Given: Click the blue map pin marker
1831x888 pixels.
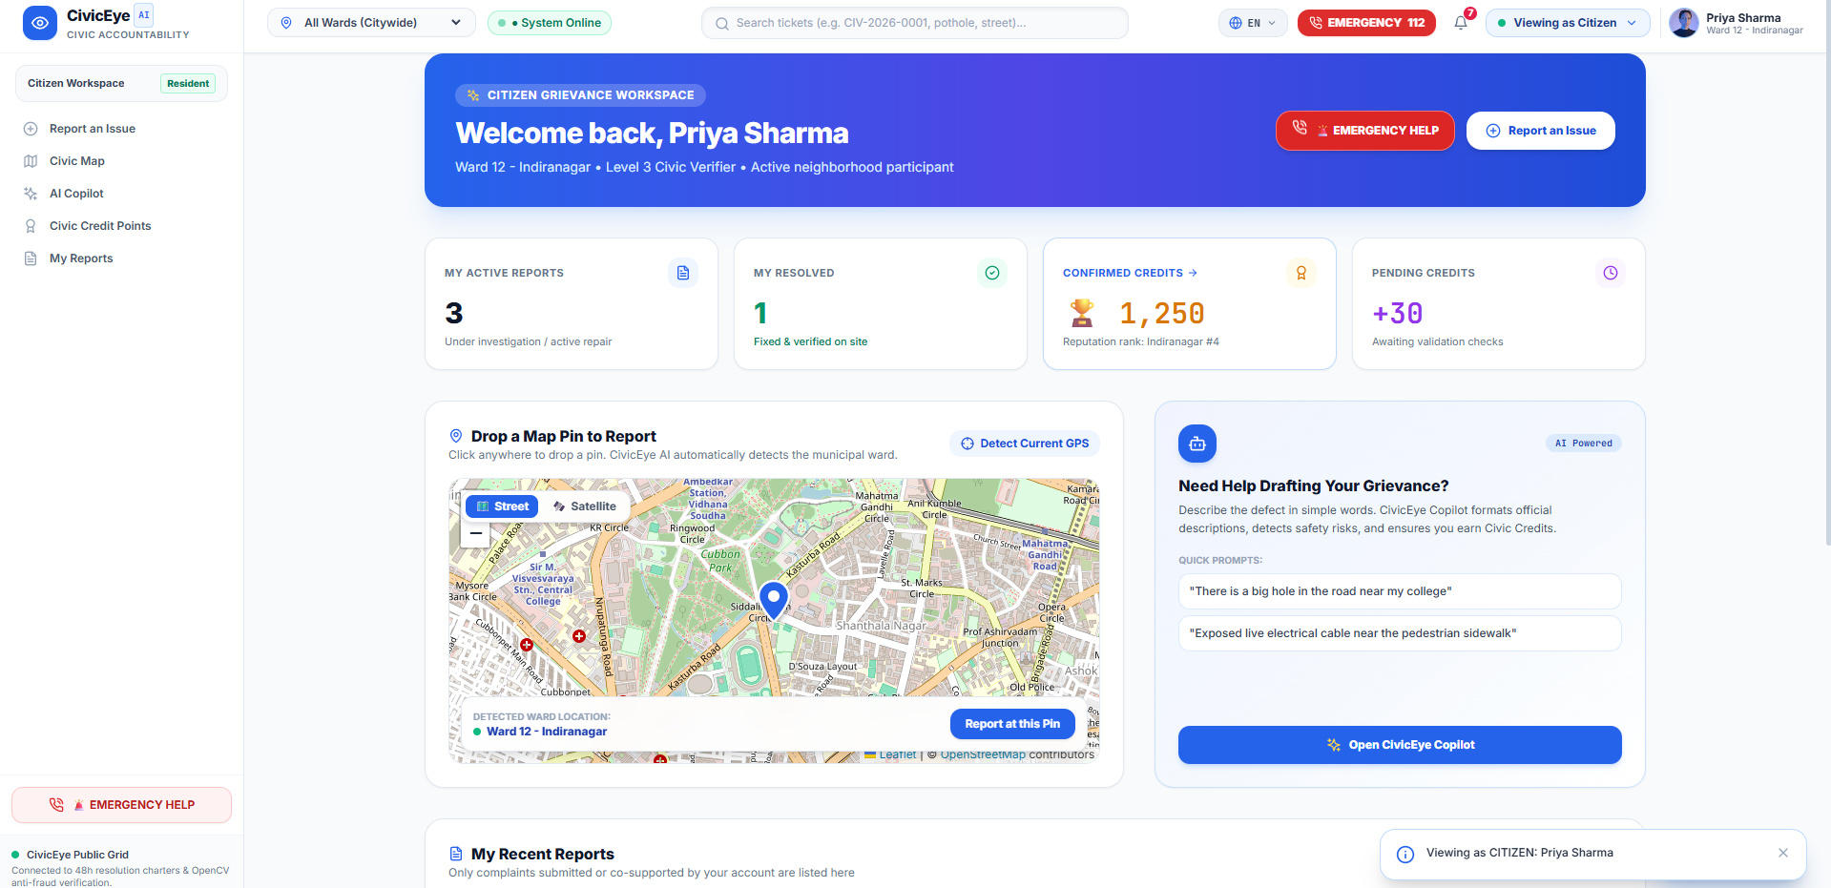Looking at the screenshot, I should click(x=774, y=601).
